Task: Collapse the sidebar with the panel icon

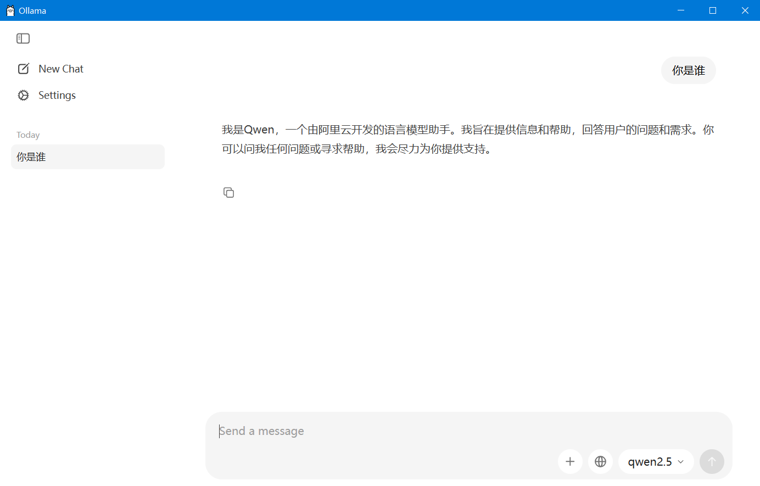Action: [x=23, y=38]
